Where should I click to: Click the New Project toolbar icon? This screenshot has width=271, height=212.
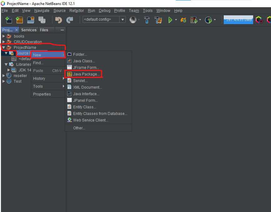coord(19,20)
